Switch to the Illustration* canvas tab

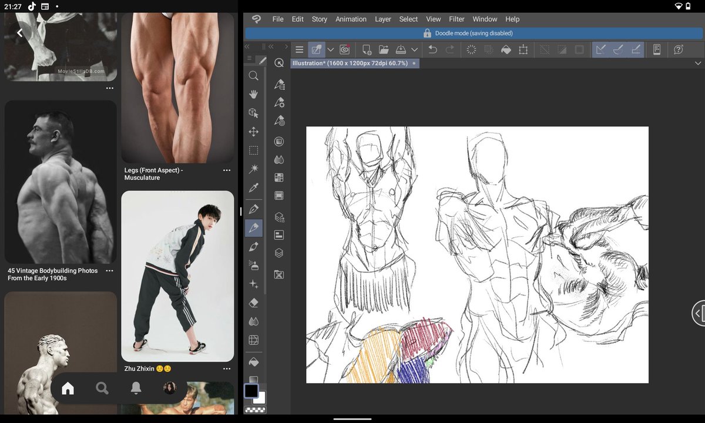(355, 63)
